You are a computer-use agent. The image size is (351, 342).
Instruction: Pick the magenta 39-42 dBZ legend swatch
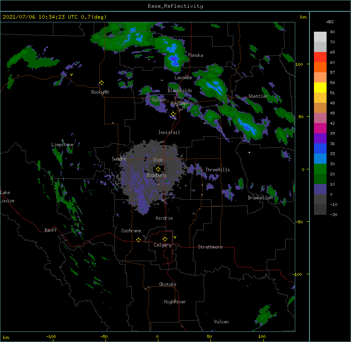click(x=320, y=128)
